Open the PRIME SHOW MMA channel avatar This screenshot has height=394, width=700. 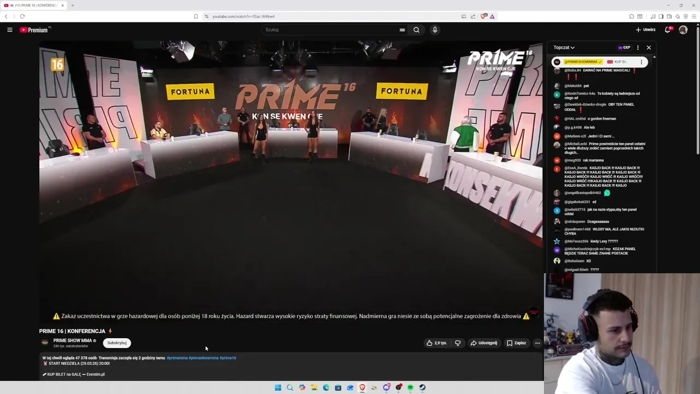pyautogui.click(x=45, y=343)
